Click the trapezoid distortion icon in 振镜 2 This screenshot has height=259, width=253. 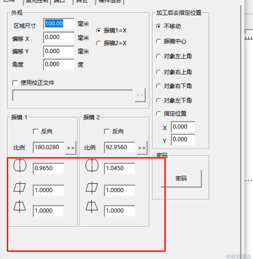coord(92,206)
